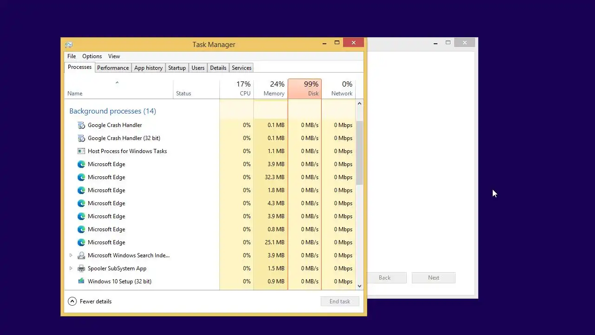Click Next button in the setup window
The width and height of the screenshot is (595, 335).
point(434,278)
